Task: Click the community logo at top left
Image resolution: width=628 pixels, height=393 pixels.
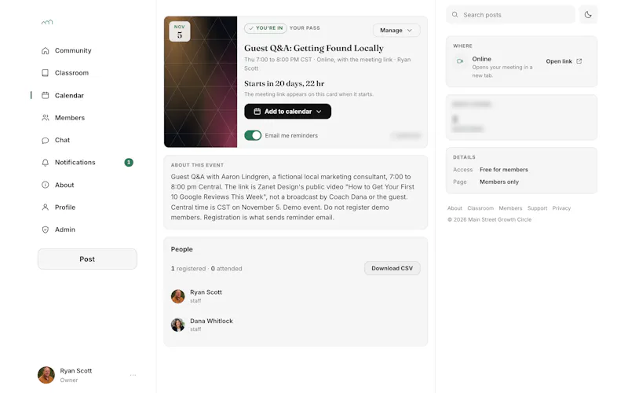Action: pyautogui.click(x=47, y=22)
